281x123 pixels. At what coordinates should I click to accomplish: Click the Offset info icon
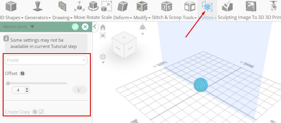pos(22,73)
